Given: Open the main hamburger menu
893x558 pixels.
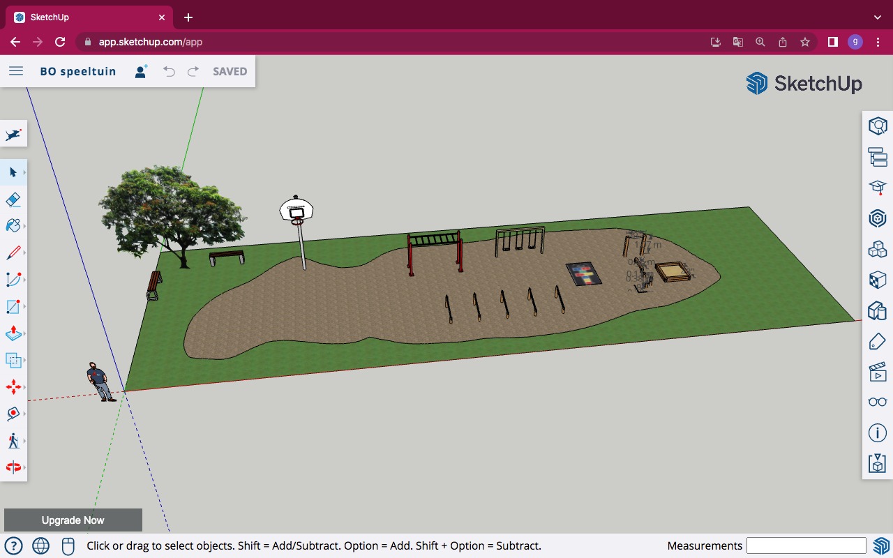Looking at the screenshot, I should tap(16, 71).
